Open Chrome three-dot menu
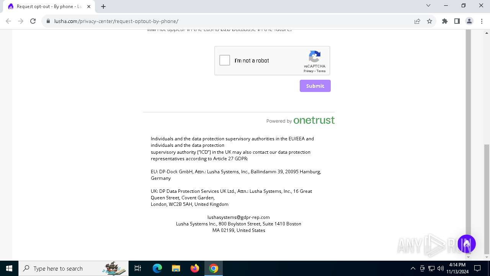This screenshot has height=276, width=490. 482,21
